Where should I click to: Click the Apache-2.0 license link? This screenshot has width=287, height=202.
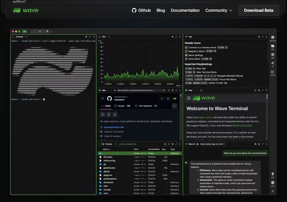(x=114, y=132)
